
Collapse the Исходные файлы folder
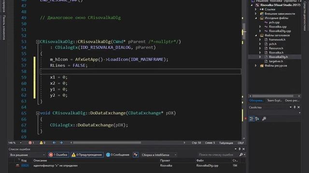click(x=256, y=18)
